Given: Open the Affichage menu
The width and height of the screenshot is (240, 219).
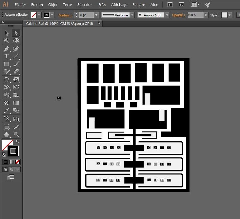Looking at the screenshot, I should [119, 5].
